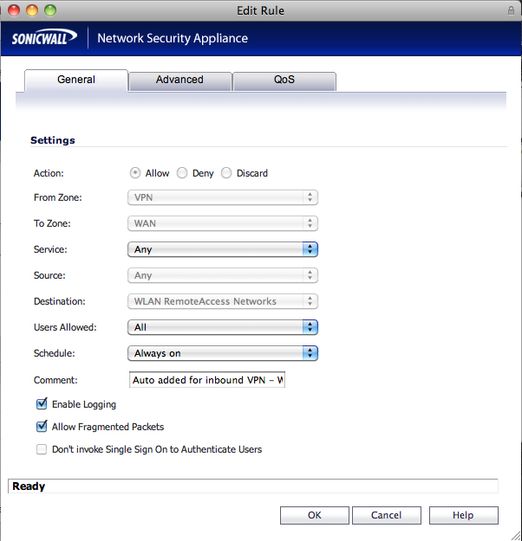522x541 pixels.
Task: Click the Settings section heading
Action: tap(53, 140)
